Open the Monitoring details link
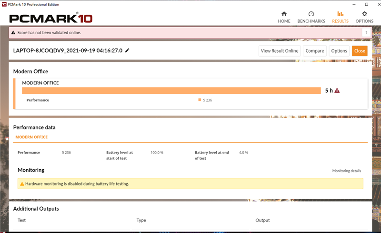 (x=347, y=171)
